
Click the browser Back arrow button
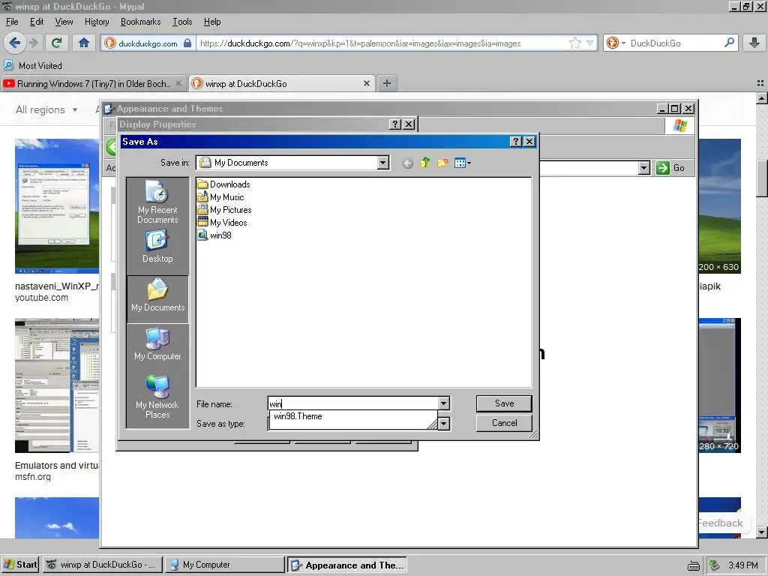14,43
